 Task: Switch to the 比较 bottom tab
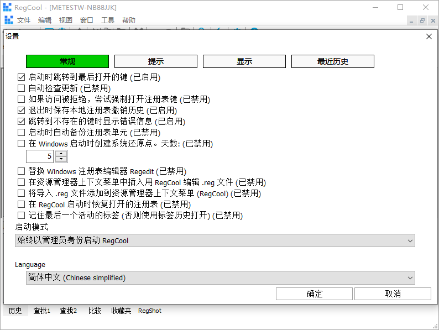pos(95,311)
